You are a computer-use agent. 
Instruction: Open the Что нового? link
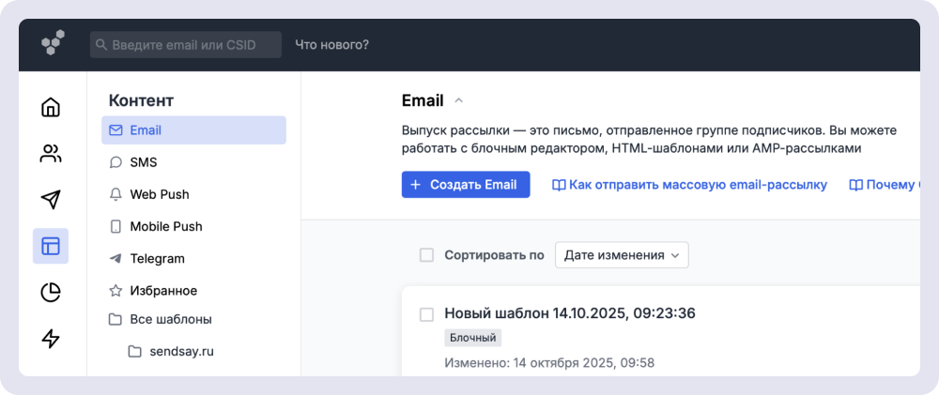point(331,44)
